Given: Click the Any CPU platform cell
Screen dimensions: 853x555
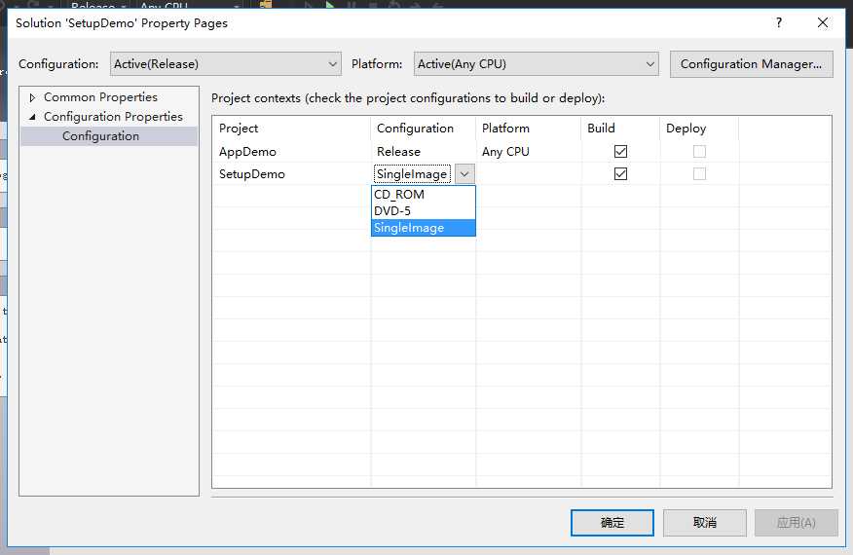Looking at the screenshot, I should pos(505,152).
